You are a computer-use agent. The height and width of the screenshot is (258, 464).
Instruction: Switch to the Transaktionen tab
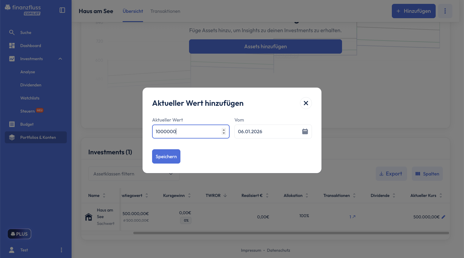click(165, 11)
